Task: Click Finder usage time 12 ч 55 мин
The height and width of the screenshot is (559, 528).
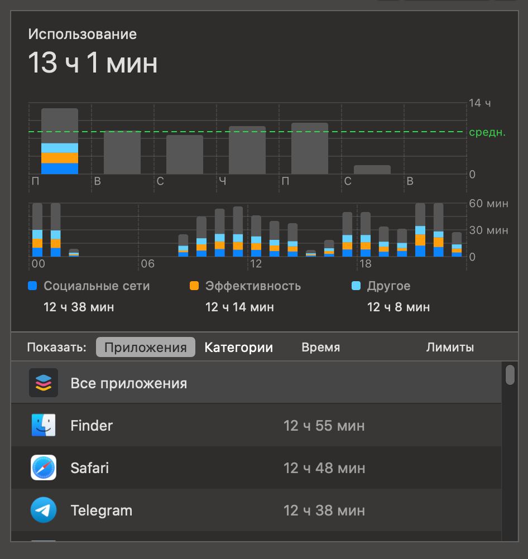Action: point(324,425)
